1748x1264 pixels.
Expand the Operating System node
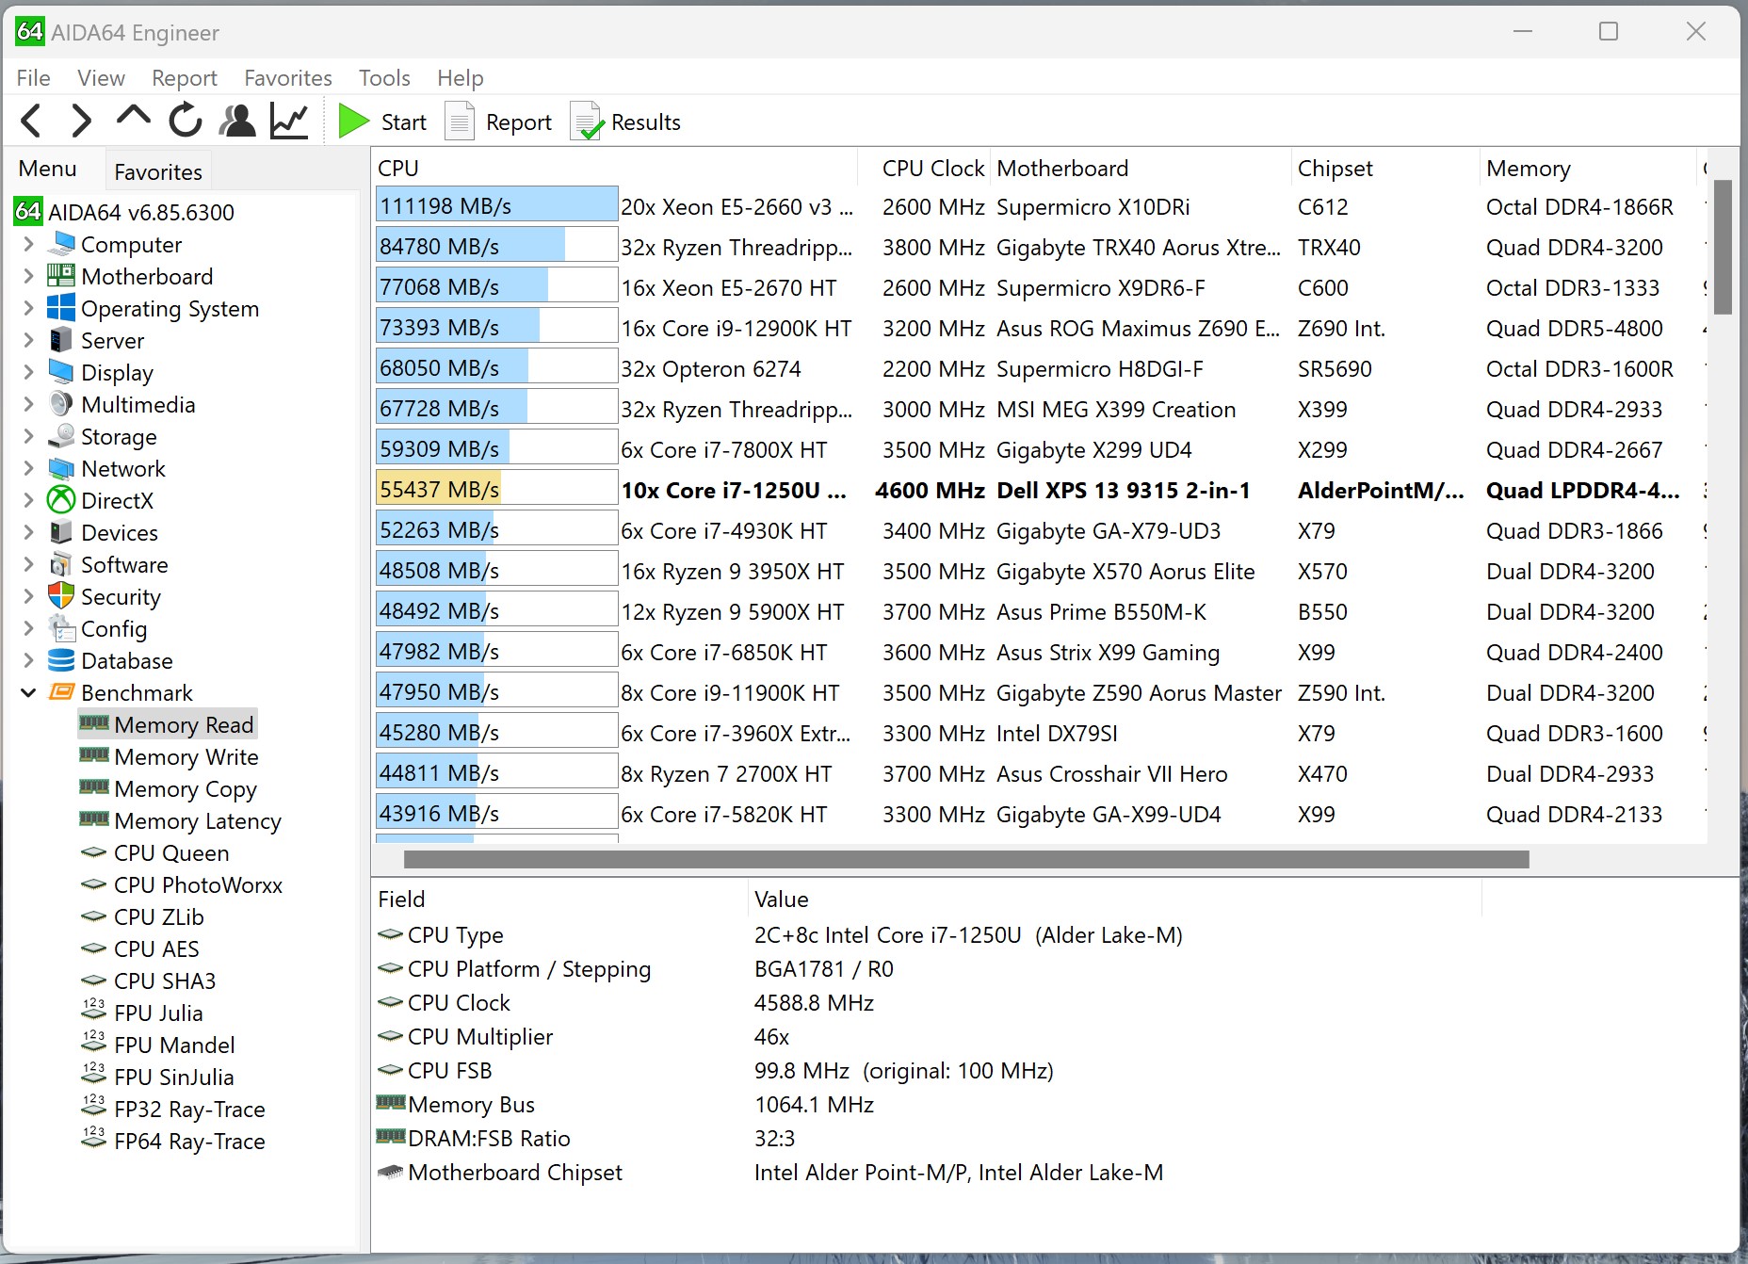(28, 308)
